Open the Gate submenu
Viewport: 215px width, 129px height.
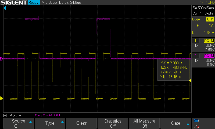(176, 123)
